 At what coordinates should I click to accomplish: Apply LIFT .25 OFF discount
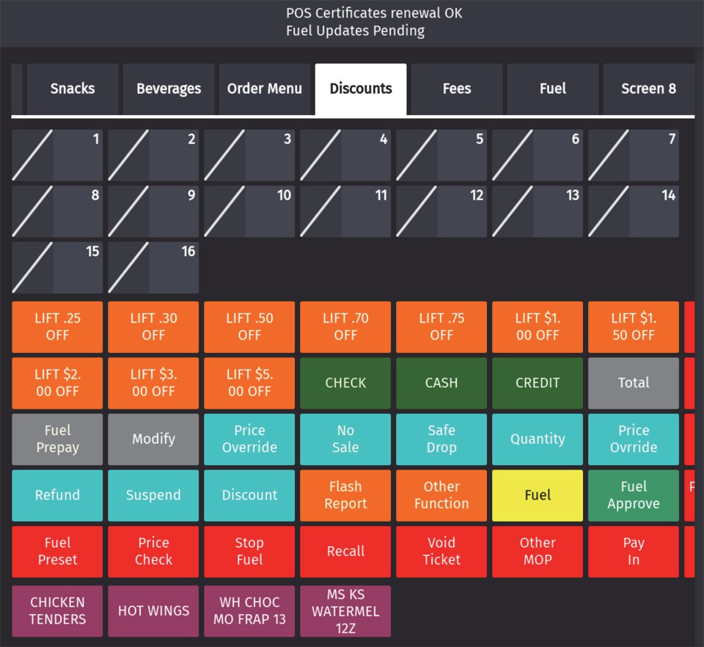click(57, 327)
